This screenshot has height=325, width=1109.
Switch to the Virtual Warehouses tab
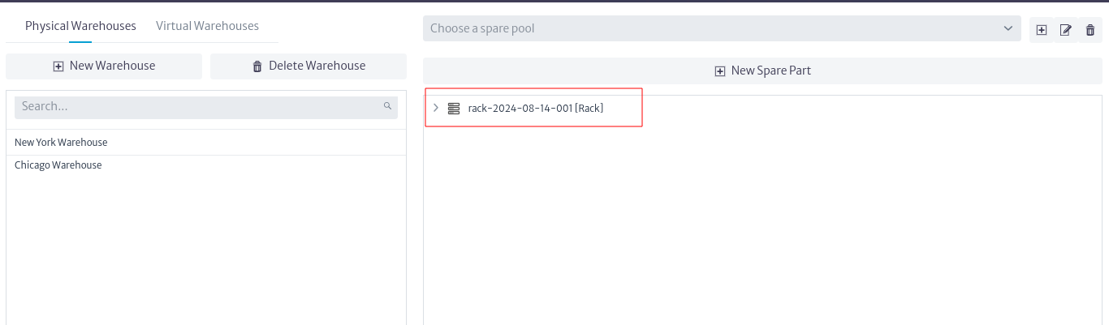tap(207, 26)
